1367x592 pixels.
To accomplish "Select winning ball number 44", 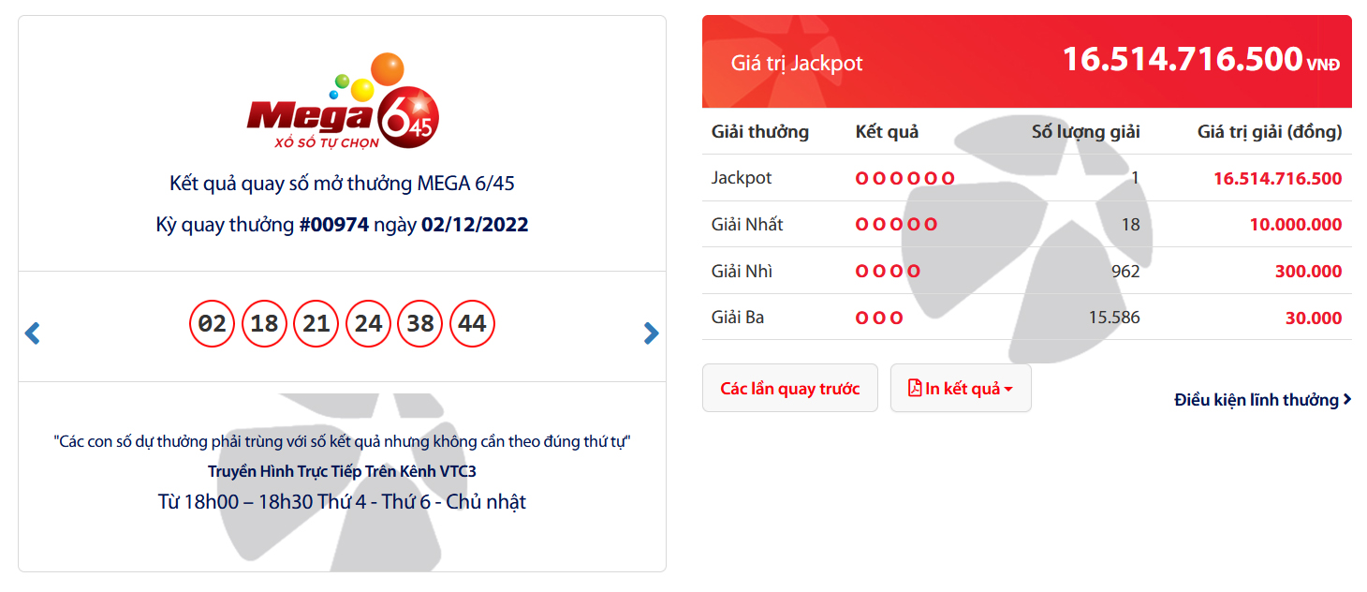I will click(473, 324).
